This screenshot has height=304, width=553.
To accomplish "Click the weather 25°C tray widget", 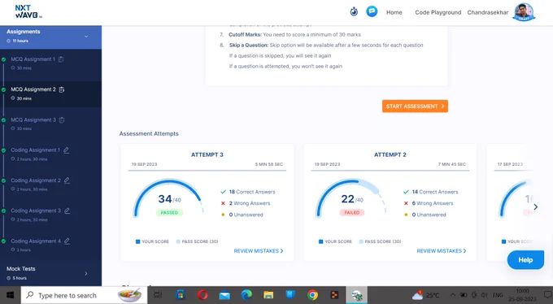I will tap(425, 295).
